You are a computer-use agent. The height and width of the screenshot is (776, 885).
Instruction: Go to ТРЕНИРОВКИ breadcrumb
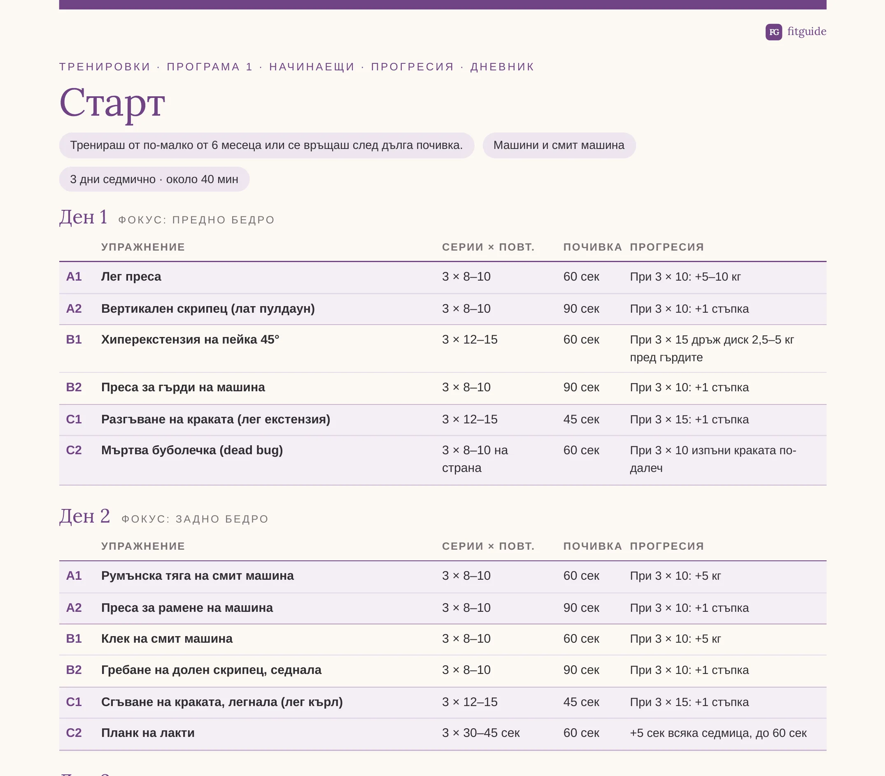coord(105,67)
